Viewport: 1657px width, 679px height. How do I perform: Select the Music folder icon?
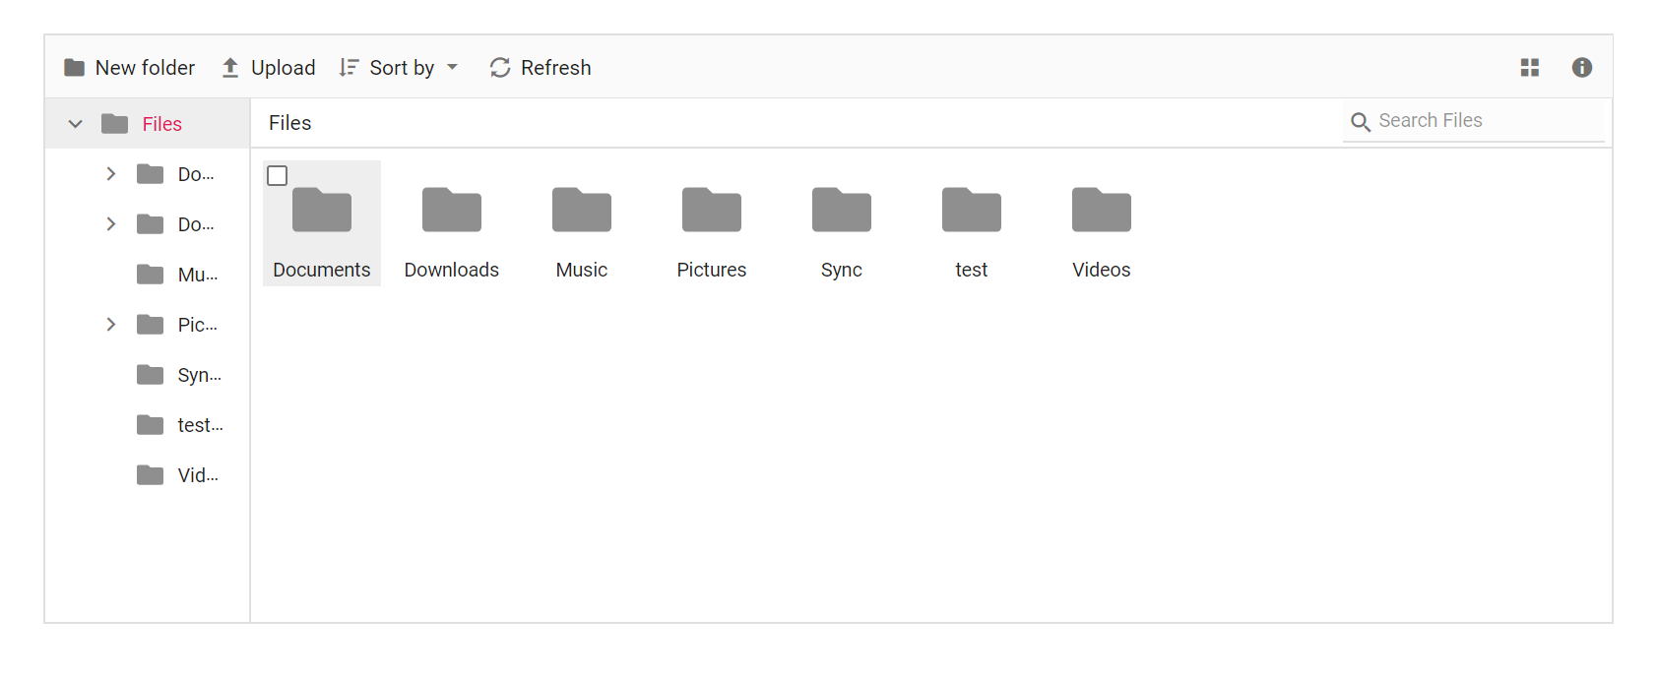582,210
